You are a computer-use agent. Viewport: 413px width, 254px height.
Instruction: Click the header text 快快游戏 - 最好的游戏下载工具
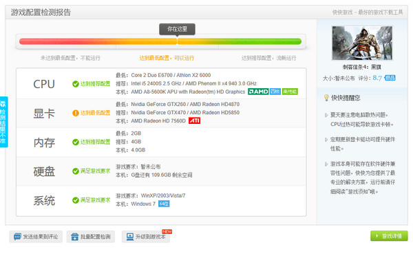point(368,12)
